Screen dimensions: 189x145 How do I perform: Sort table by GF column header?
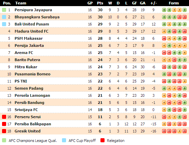(135, 3)
